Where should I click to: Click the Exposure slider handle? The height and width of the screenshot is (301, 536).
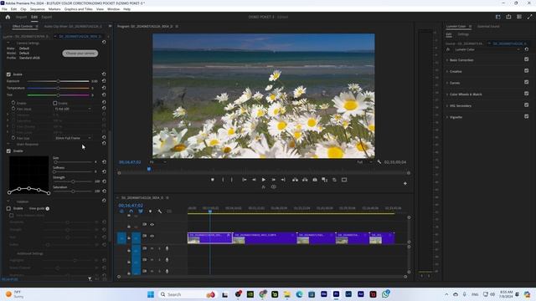click(x=58, y=81)
